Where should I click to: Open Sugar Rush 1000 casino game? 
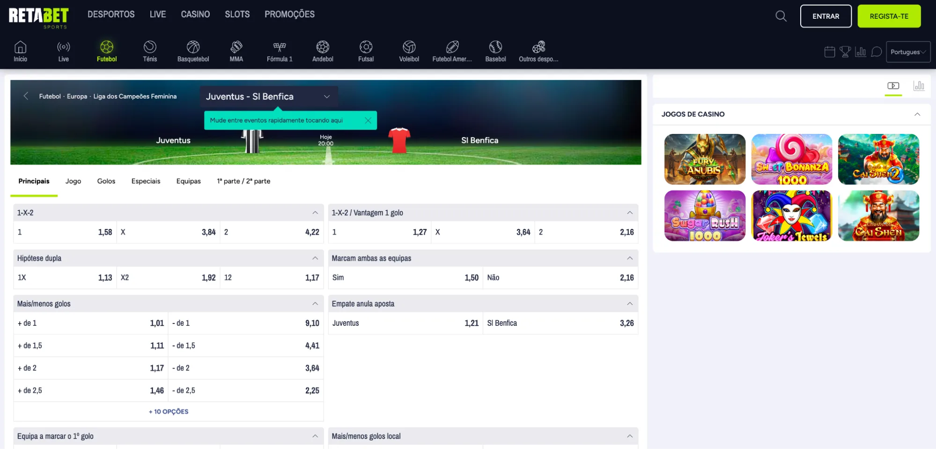pyautogui.click(x=705, y=216)
